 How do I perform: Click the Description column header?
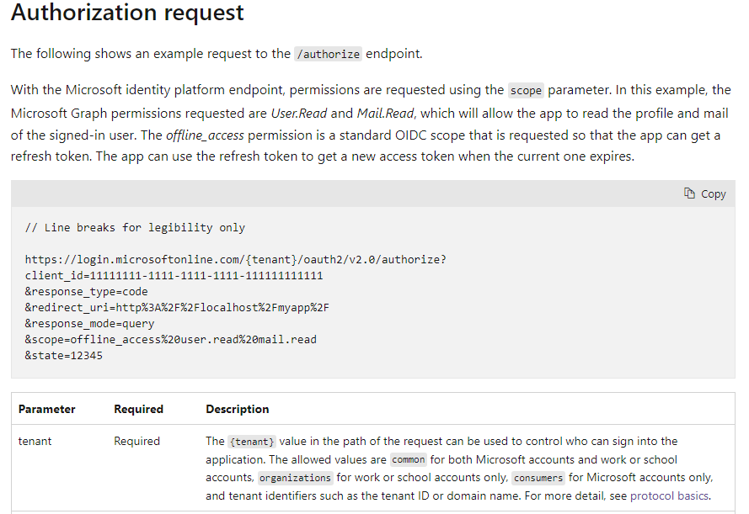(x=238, y=409)
